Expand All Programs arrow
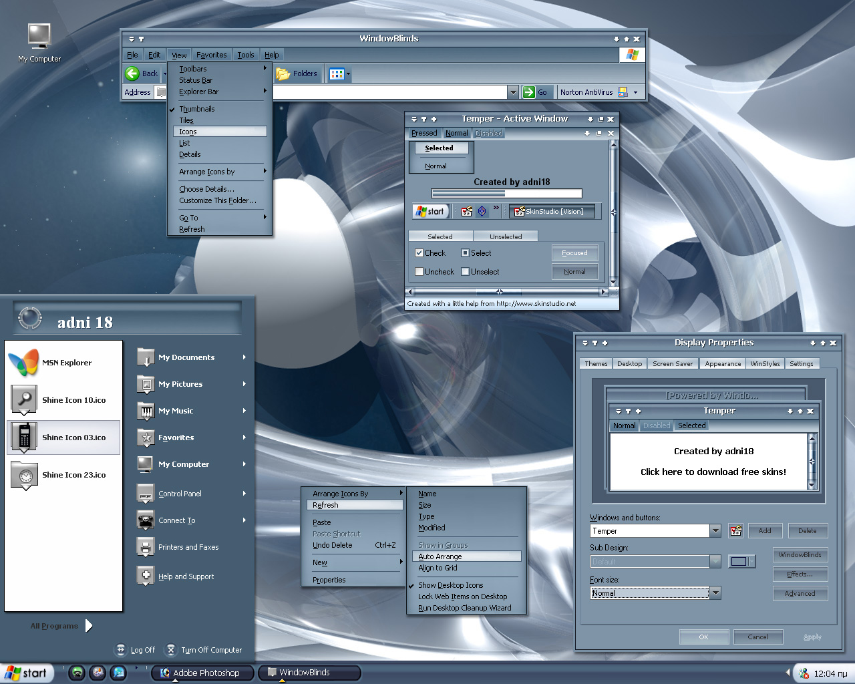The image size is (855, 684). (89, 625)
